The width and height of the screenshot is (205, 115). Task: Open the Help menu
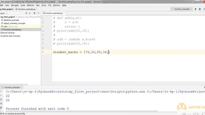pos(64,5)
